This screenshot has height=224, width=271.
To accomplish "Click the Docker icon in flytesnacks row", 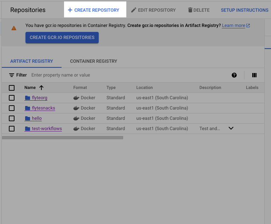I will pos(76,108).
